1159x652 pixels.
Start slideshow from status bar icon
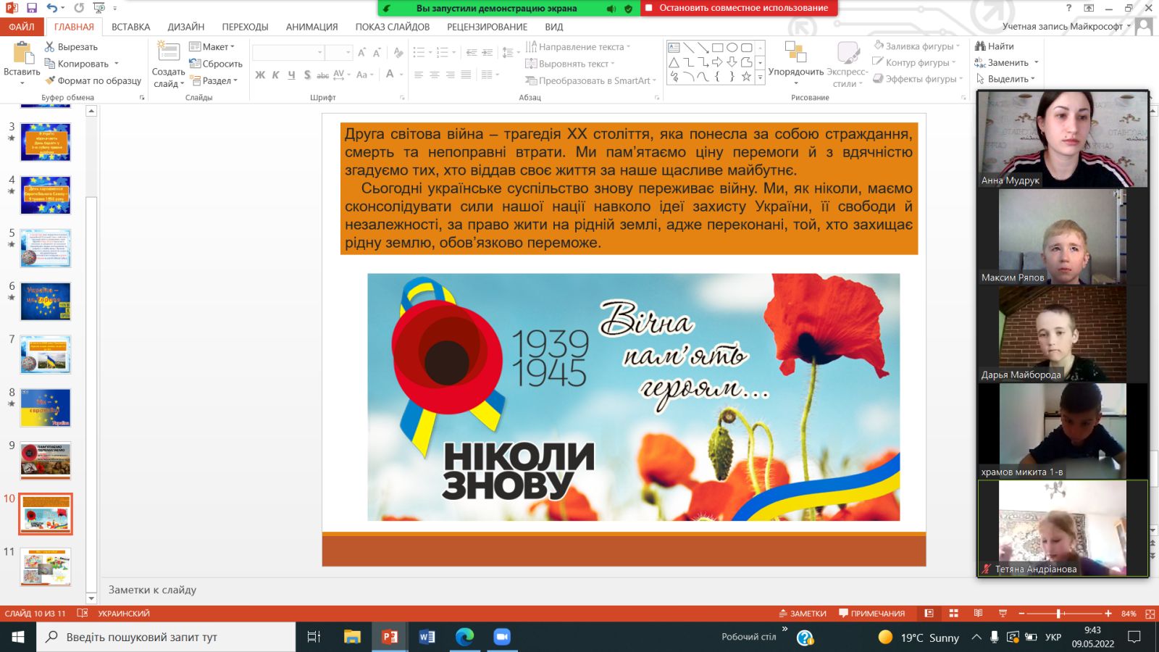(x=1003, y=614)
